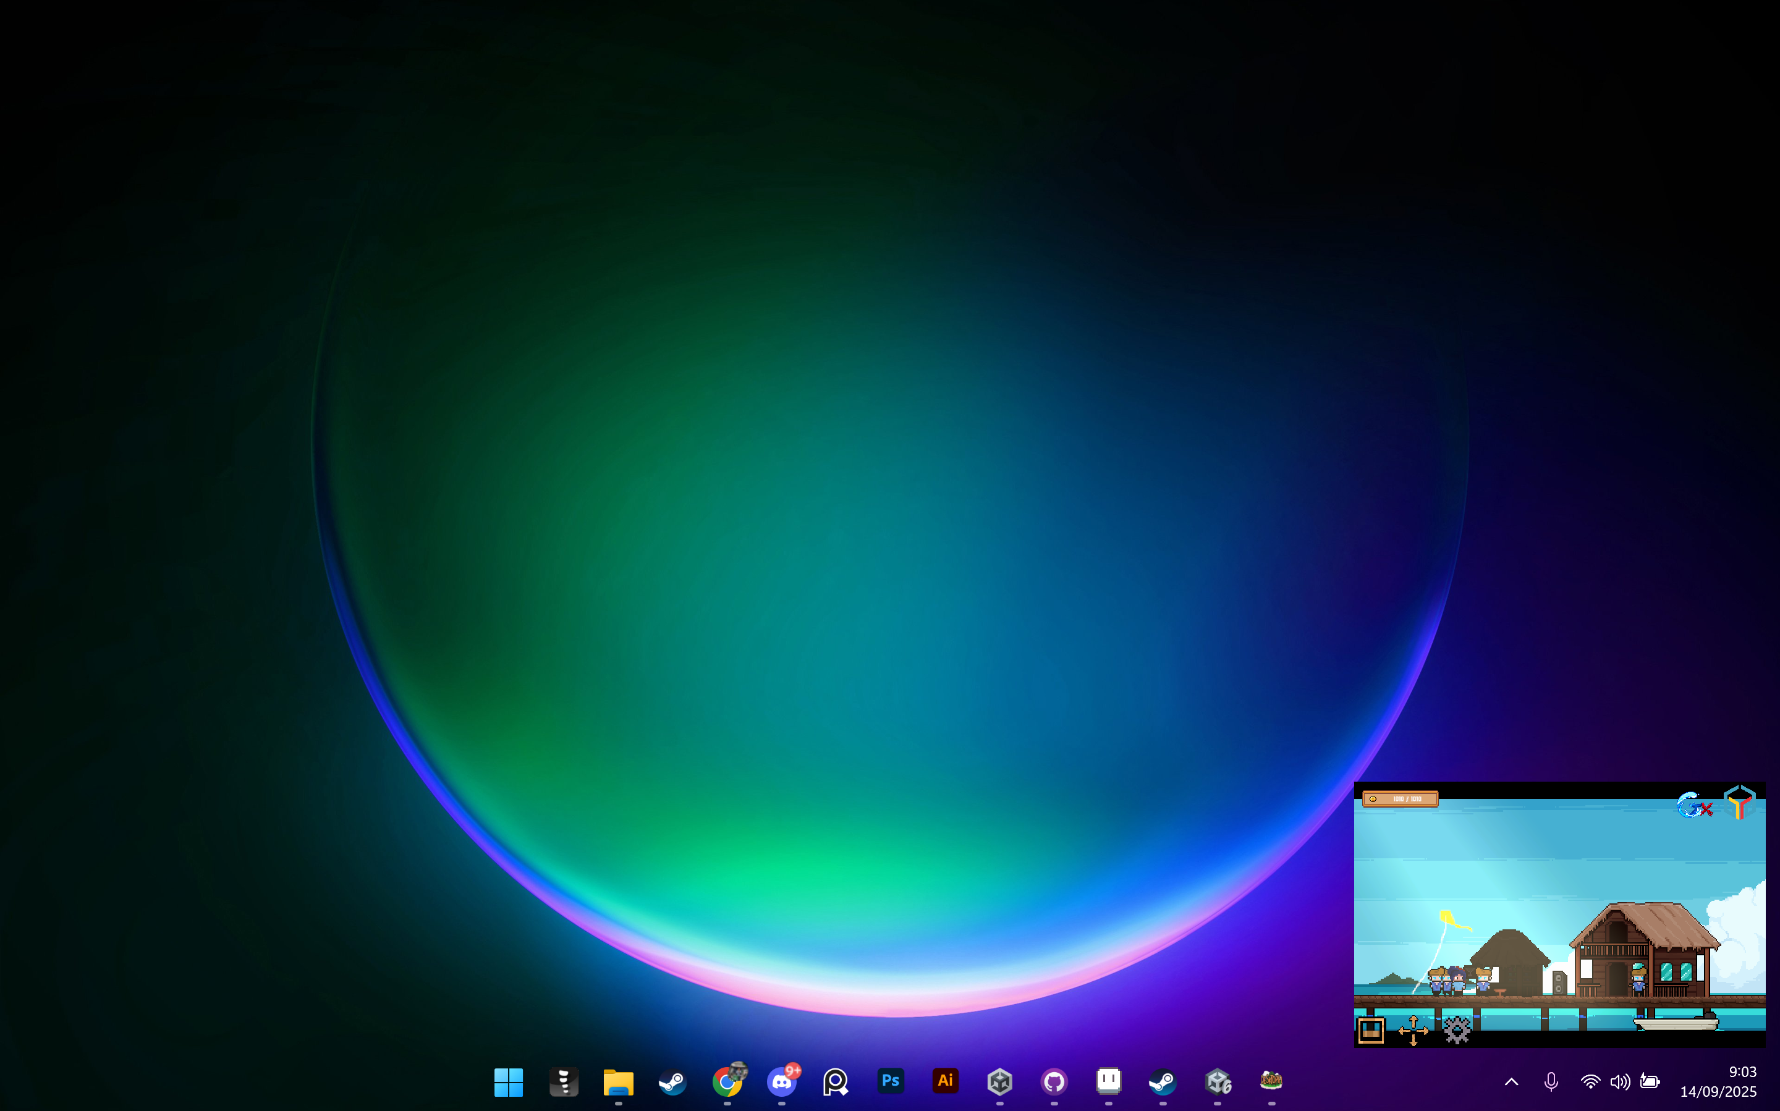Open File Explorer from taskbar
The height and width of the screenshot is (1111, 1780).
(x=618, y=1081)
